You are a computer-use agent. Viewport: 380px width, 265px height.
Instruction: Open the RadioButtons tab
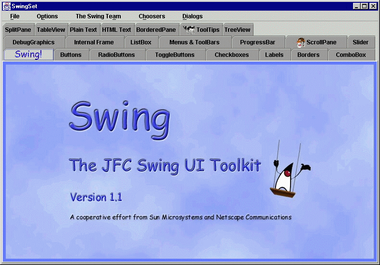pos(116,55)
